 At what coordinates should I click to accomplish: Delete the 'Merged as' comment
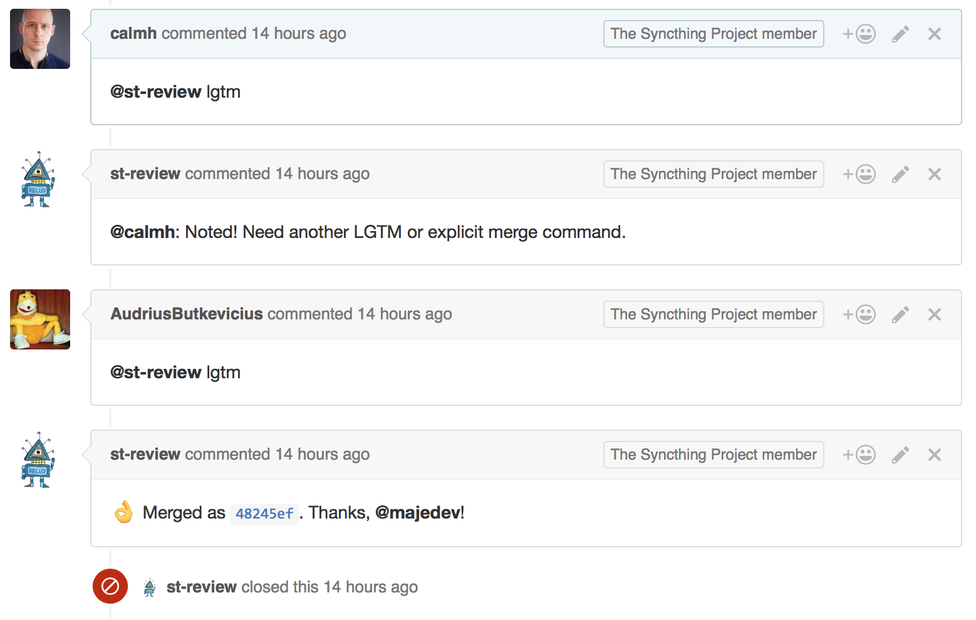[x=935, y=455]
